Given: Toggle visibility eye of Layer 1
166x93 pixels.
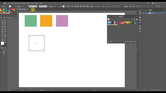Looking at the screenshot, I should click(x=143, y=13).
